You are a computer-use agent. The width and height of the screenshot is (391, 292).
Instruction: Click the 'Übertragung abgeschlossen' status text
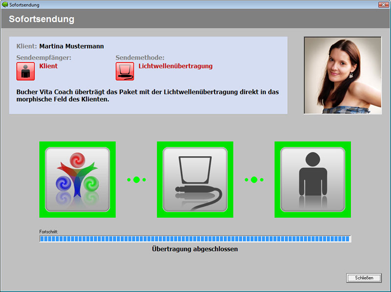click(x=195, y=249)
